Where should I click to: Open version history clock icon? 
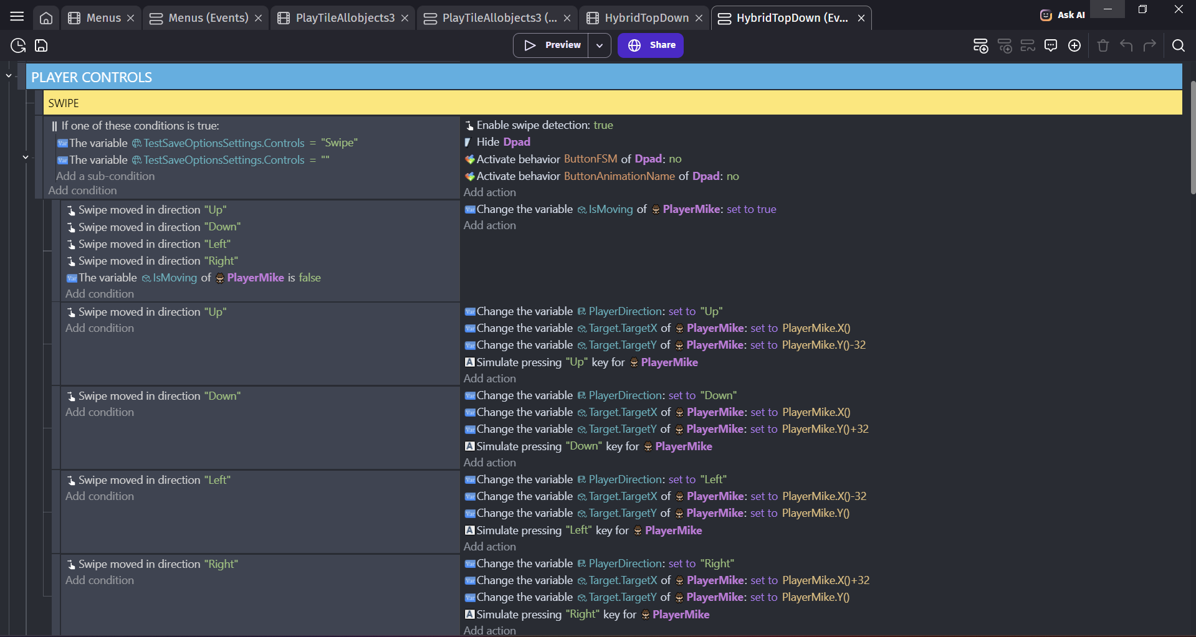pyautogui.click(x=18, y=45)
